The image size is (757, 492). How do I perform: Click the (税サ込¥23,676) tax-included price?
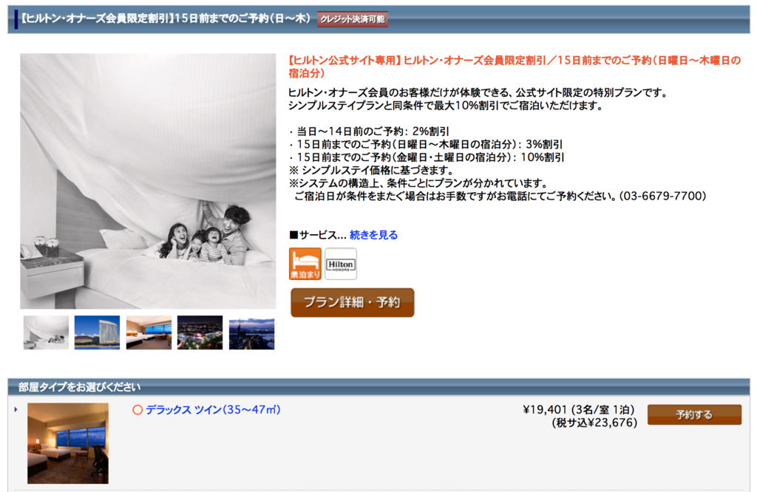[x=594, y=423]
